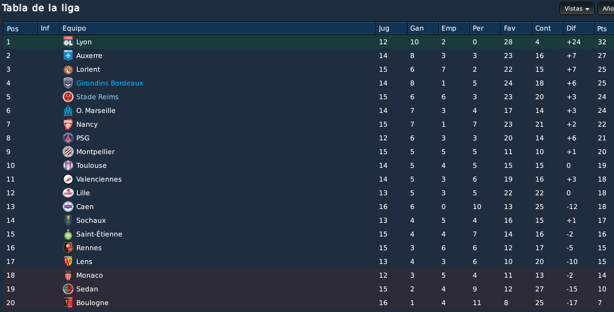Open the Vistas dropdown menu

tap(577, 9)
